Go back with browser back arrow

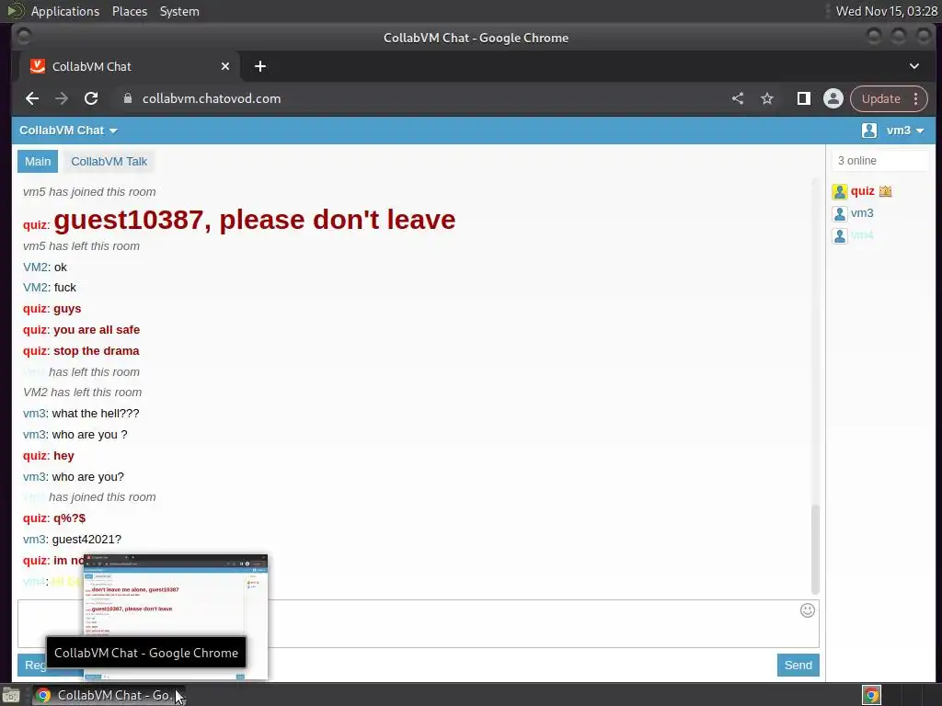(32, 98)
